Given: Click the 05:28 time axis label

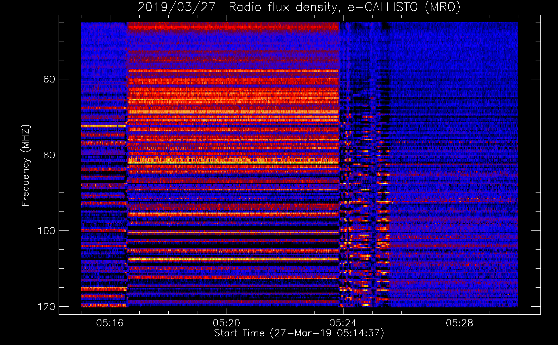Looking at the screenshot, I should click(460, 323).
